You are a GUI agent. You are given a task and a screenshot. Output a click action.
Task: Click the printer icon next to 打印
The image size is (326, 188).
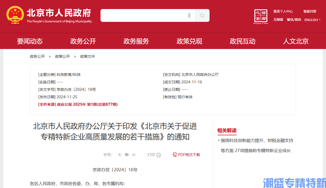tap(159, 155)
